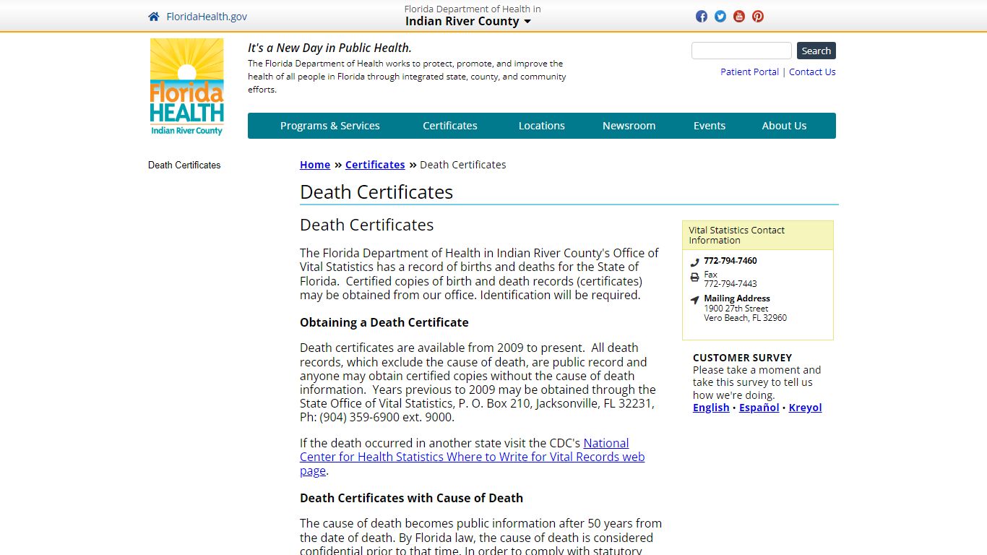Click the phone number 772-794-7460
Viewport: 987px width, 555px height.
coord(730,261)
